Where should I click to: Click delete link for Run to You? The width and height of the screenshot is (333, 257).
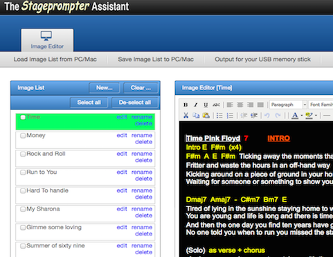(143, 179)
